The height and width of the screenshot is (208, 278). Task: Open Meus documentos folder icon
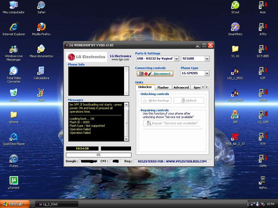click(41, 51)
